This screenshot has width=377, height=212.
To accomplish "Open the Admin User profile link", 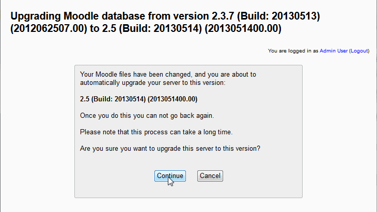I will [x=334, y=51].
